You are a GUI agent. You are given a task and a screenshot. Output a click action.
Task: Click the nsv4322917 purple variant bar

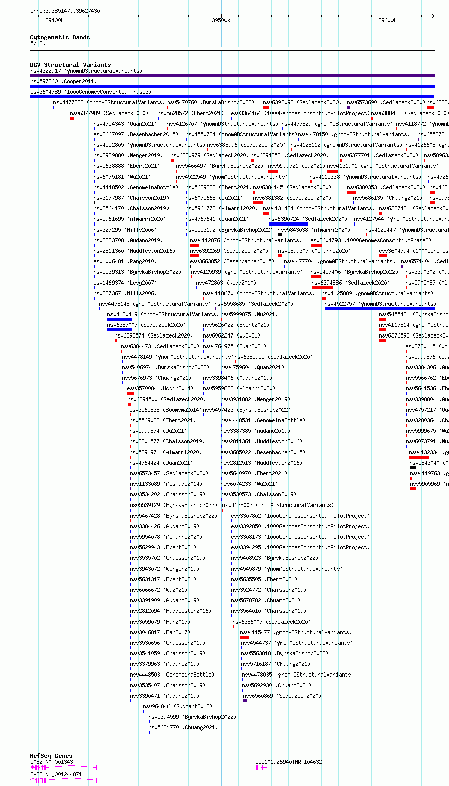(x=232, y=76)
